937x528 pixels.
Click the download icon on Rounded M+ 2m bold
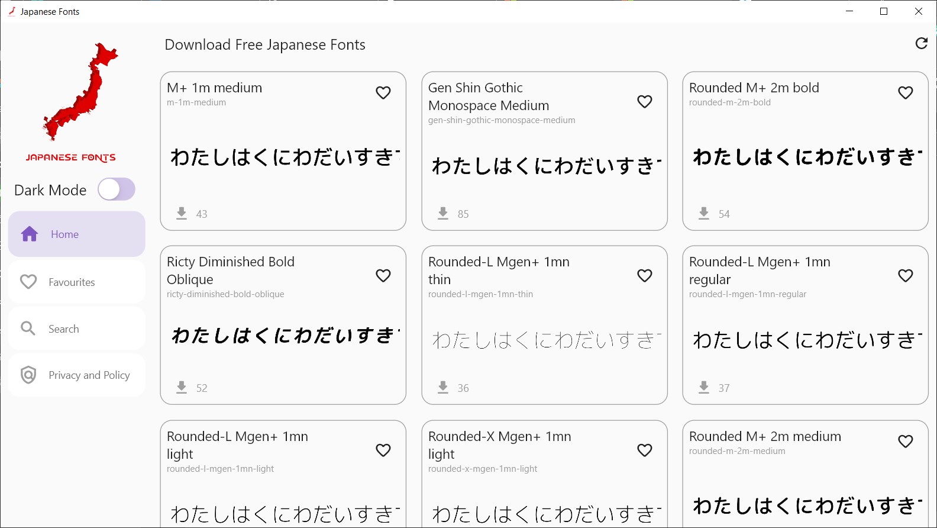[x=703, y=213]
